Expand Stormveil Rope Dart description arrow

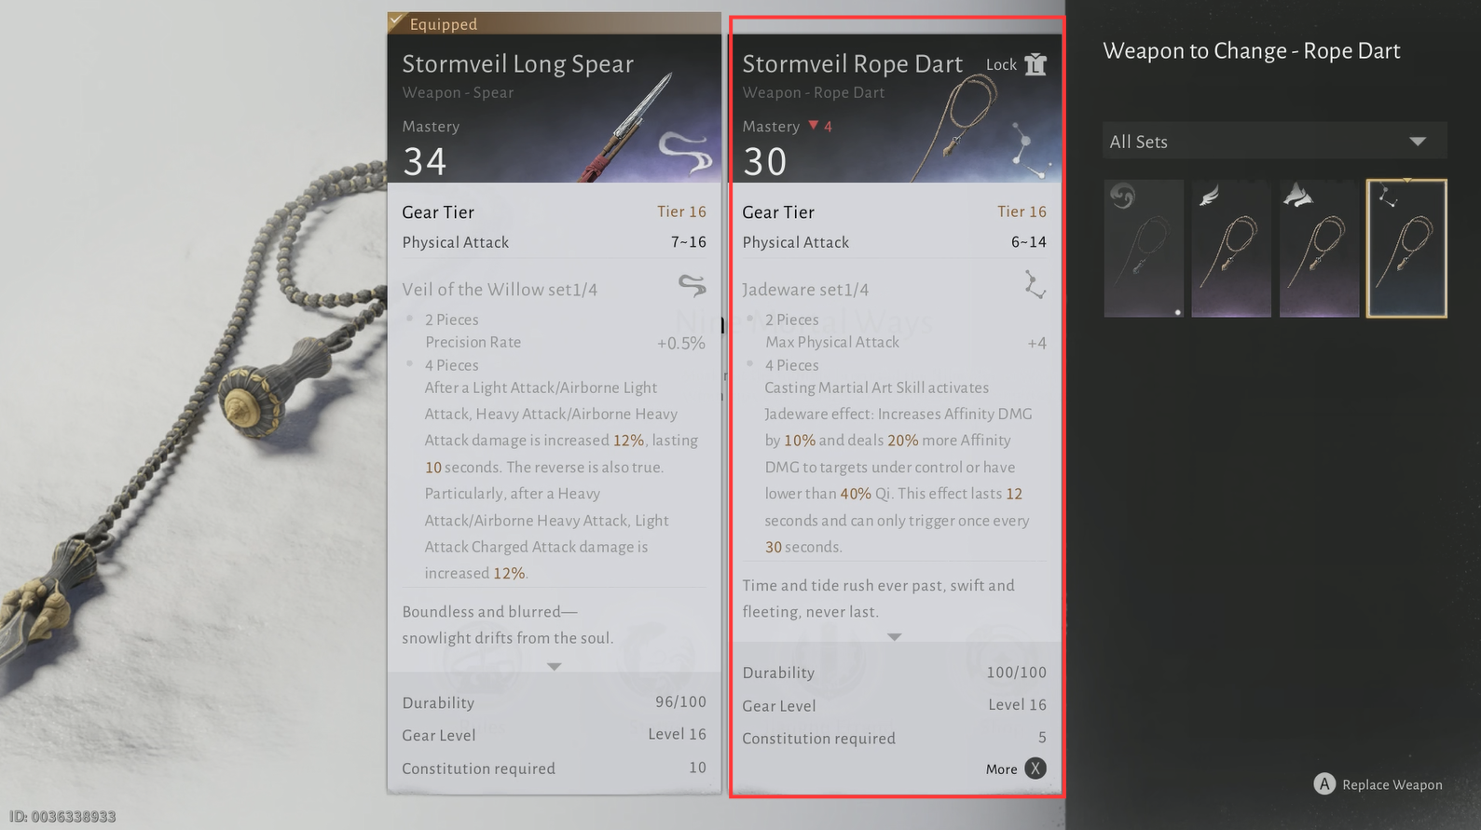coord(895,637)
